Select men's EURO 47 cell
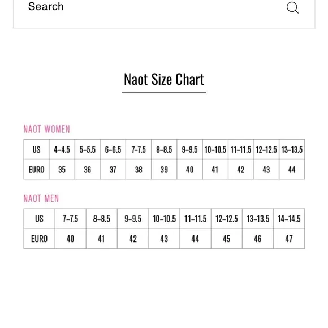Image resolution: width=328 pixels, height=328 pixels. tap(289, 239)
